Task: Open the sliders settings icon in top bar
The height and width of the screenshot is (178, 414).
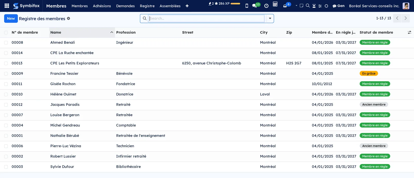Action: click(320, 6)
